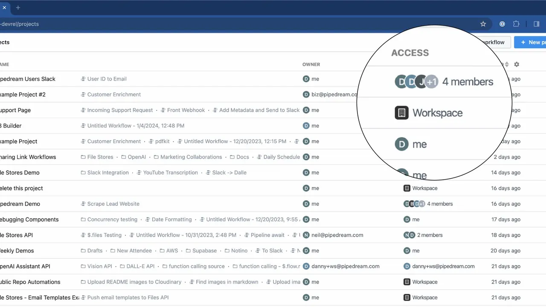Click workflow icon beside Date Formatting
546x307 pixels.
click(x=148, y=220)
